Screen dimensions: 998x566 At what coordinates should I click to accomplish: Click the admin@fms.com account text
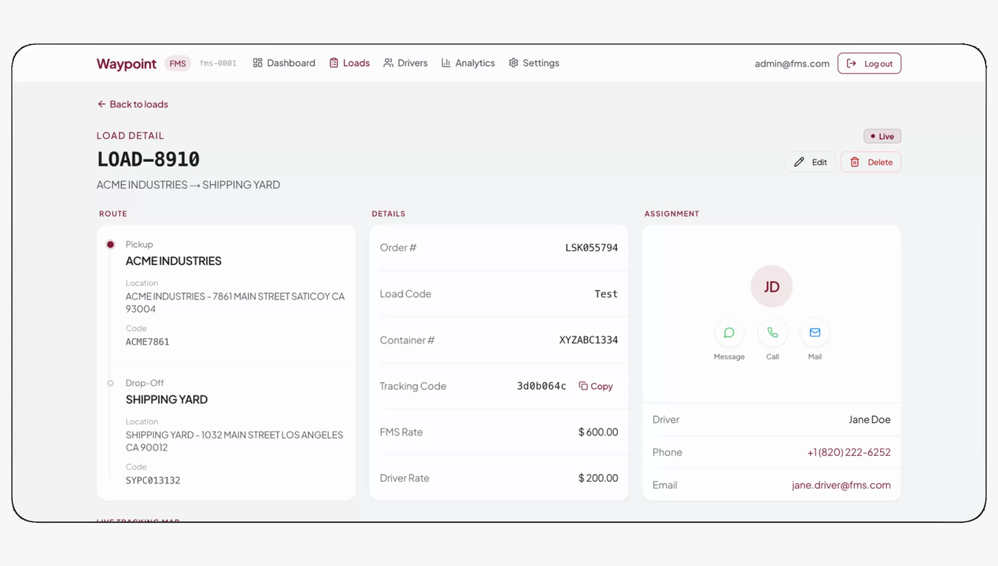[792, 64]
